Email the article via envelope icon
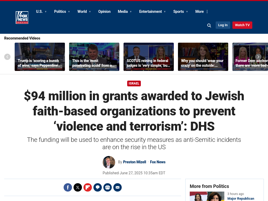This screenshot has width=268, height=201. [x=118, y=187]
